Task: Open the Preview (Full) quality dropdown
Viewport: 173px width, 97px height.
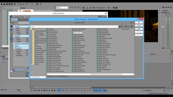Action: [106, 8]
